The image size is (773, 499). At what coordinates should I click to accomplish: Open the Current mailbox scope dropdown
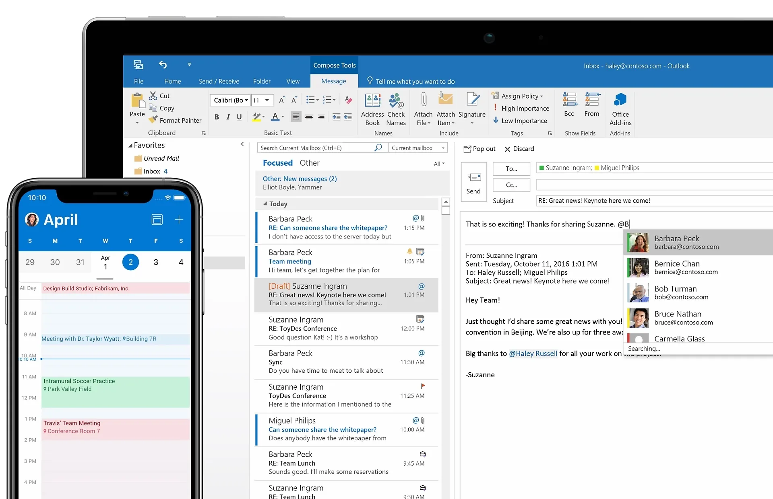443,148
